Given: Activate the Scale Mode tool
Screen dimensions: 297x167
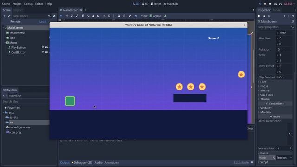Looking at the screenshot, I should click(77, 16).
